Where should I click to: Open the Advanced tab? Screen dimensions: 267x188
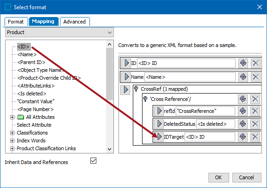75,22
